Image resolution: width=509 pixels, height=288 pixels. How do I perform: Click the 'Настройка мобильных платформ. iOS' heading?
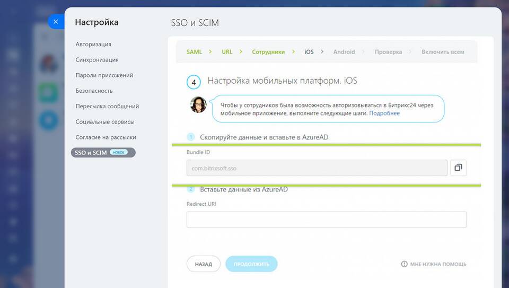coord(282,81)
